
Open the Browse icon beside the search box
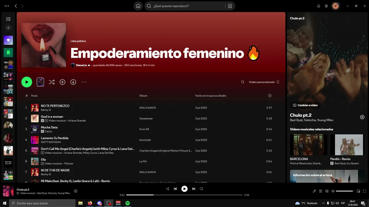[230, 6]
